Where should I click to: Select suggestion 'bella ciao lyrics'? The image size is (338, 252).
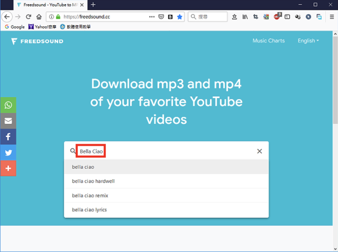coord(166,210)
